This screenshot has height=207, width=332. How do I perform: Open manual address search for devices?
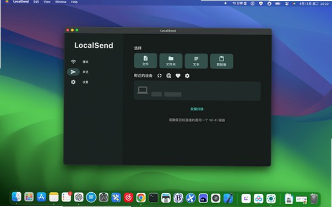(x=168, y=75)
